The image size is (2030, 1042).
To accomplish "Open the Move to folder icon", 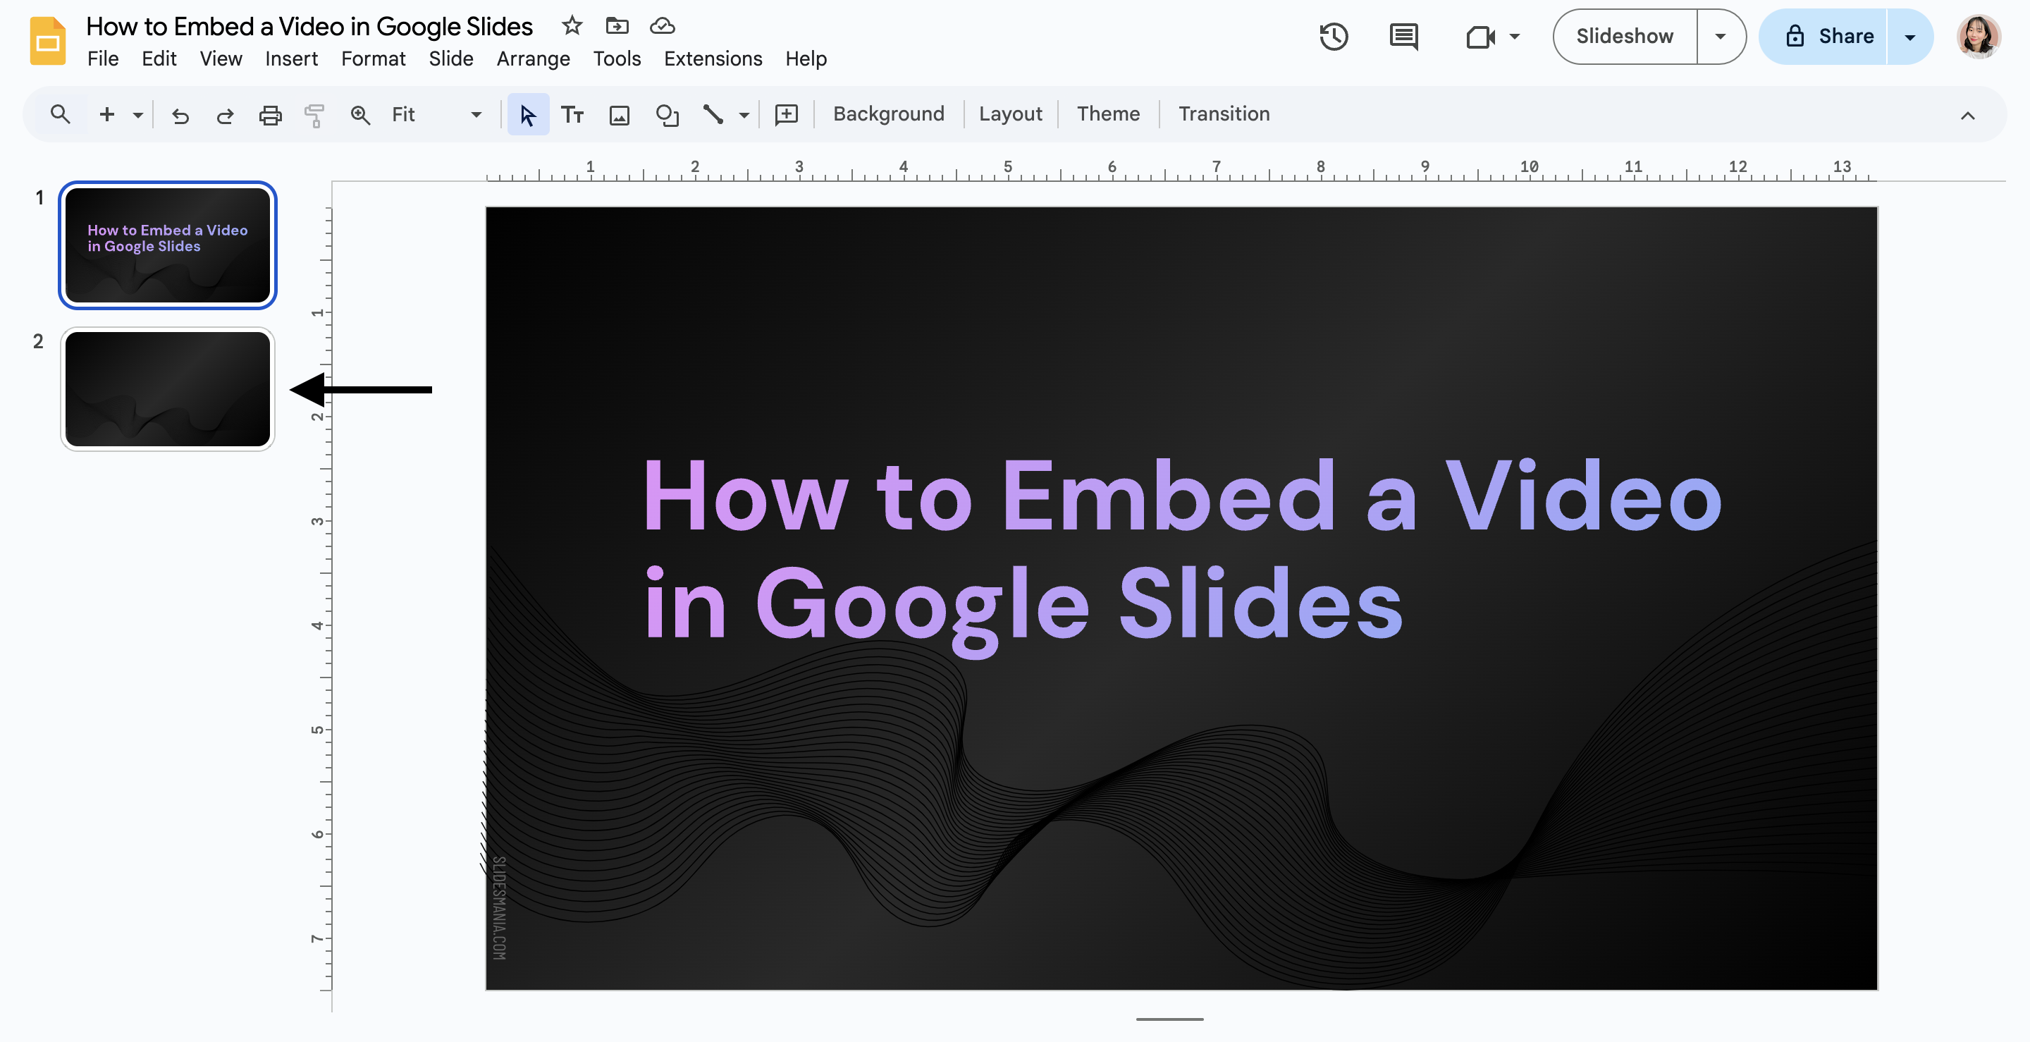I will tap(617, 26).
